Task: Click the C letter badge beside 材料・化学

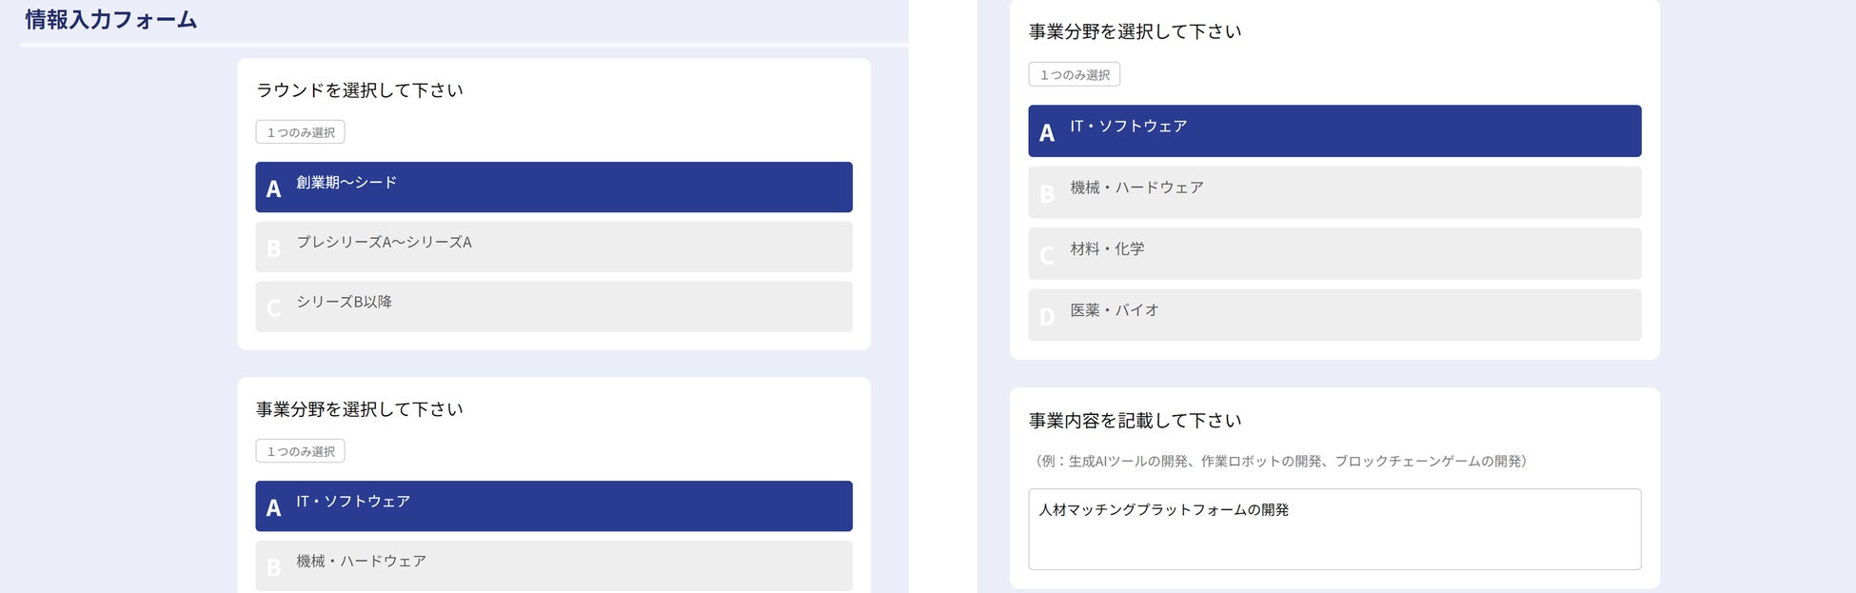Action: (x=1047, y=255)
